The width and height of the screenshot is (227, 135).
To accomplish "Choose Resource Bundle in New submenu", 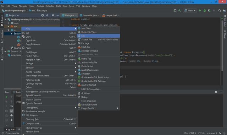I will [x=99, y=105].
